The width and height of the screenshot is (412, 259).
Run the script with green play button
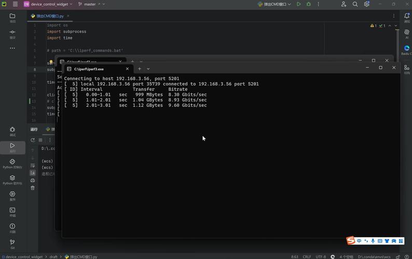pos(298,4)
